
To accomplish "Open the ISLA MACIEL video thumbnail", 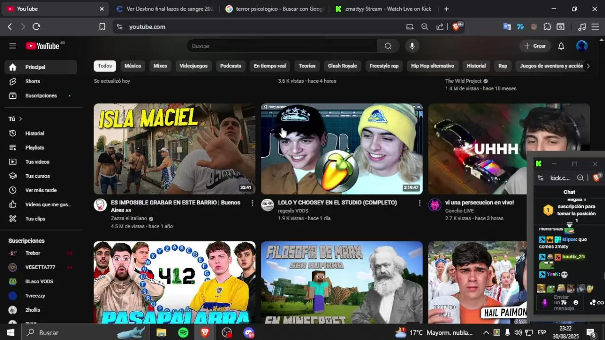I will pyautogui.click(x=174, y=149).
